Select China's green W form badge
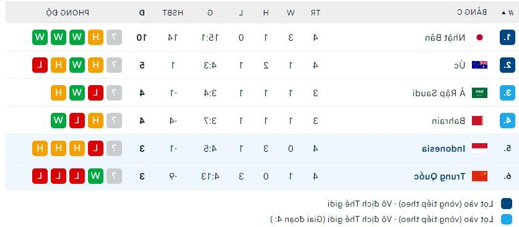Screen dimensions: 519x227 click(x=95, y=176)
